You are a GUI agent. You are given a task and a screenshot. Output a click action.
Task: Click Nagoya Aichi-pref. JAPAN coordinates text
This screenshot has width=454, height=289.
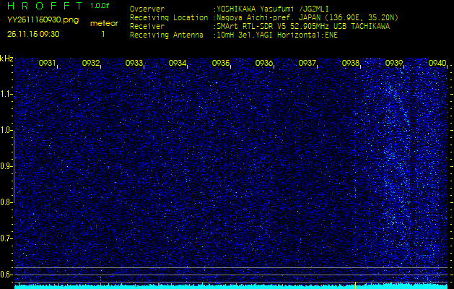point(307,17)
